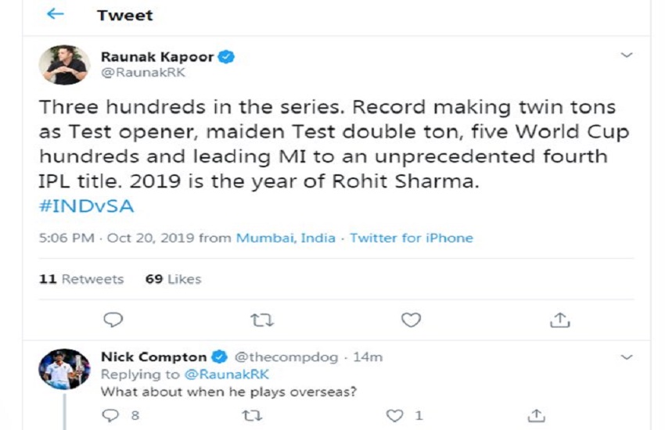665x430 pixels.
Task: Share Nick Compton's reply tweet
Action: 537,416
